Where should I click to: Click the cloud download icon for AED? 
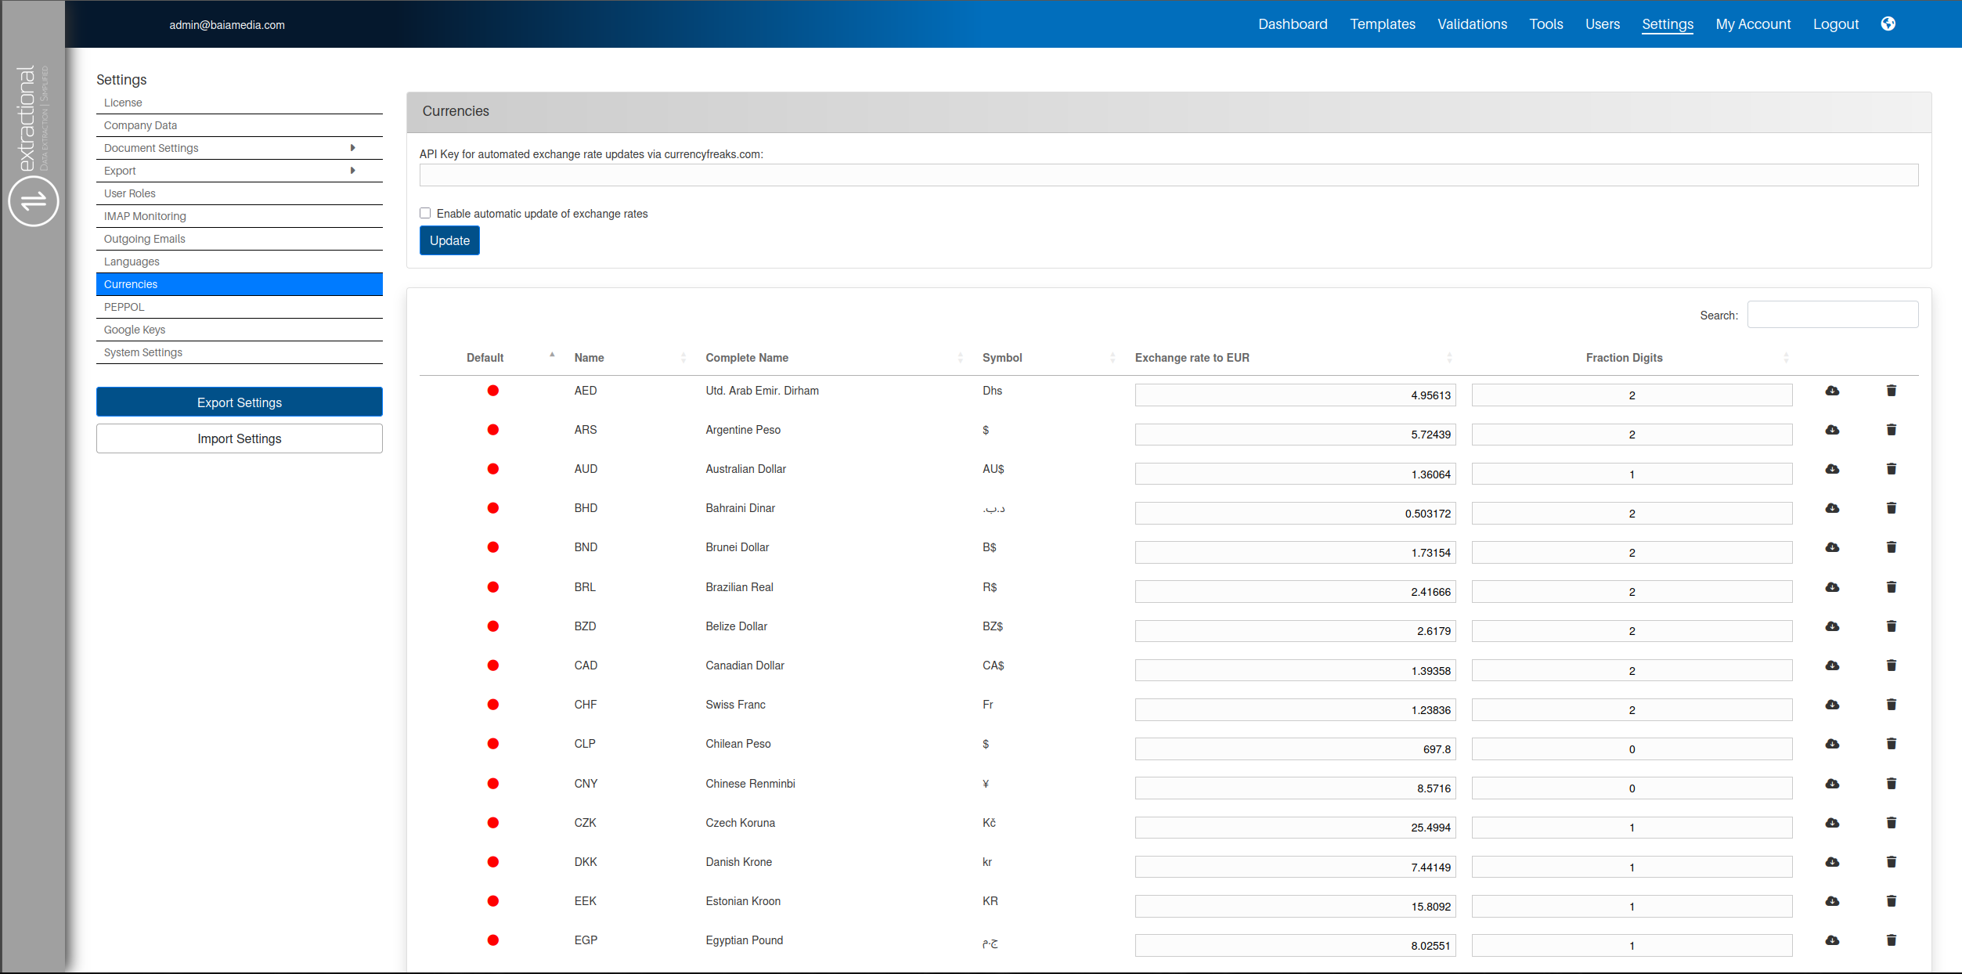tap(1832, 391)
